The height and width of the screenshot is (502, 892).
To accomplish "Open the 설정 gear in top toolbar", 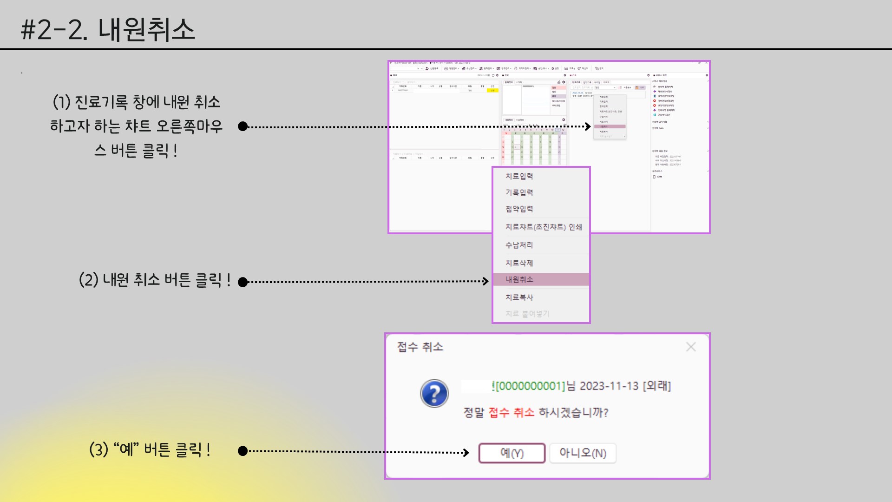I will (553, 68).
